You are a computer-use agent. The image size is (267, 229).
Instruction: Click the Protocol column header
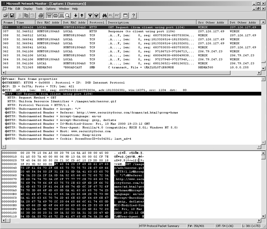tap(97, 22)
